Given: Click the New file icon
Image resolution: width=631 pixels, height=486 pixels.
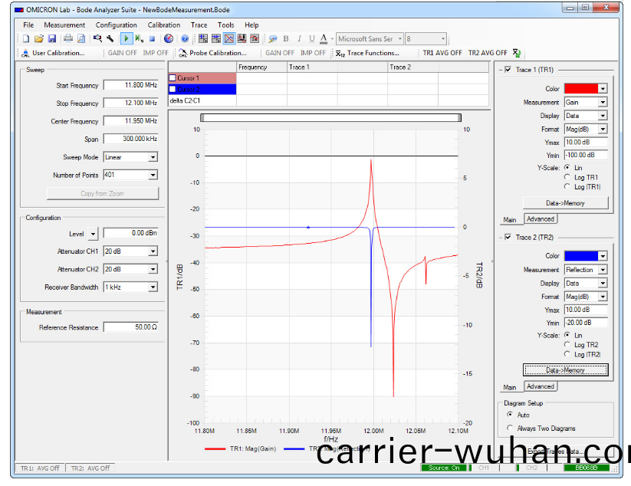Looking at the screenshot, I should tap(25, 38).
